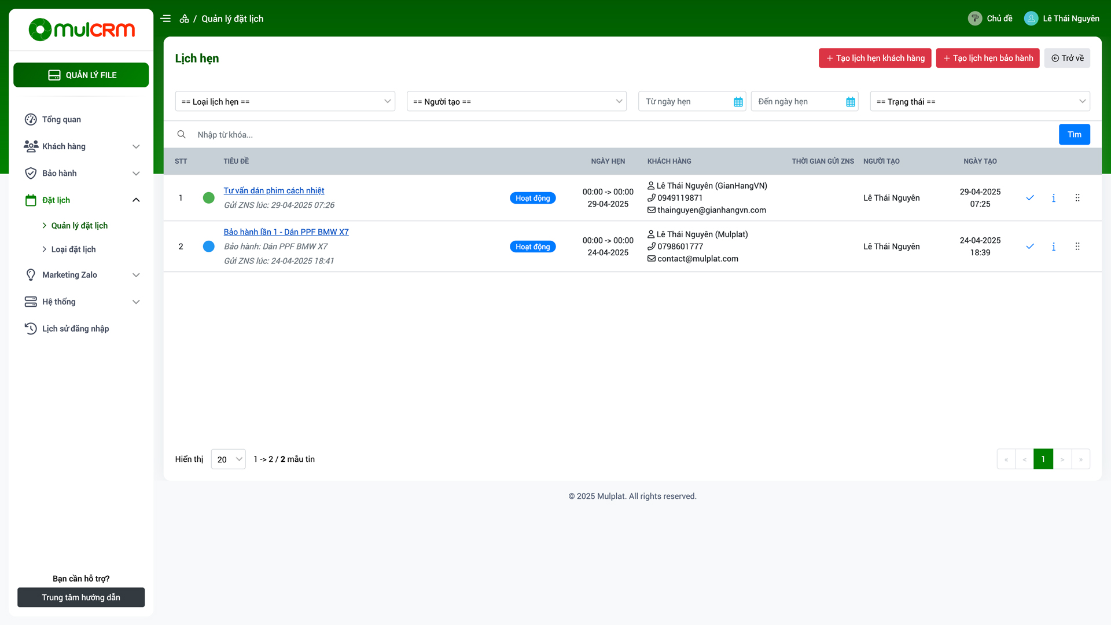
Task: Open more options dots for Bảo hành lần 1 row
Action: pyautogui.click(x=1077, y=247)
